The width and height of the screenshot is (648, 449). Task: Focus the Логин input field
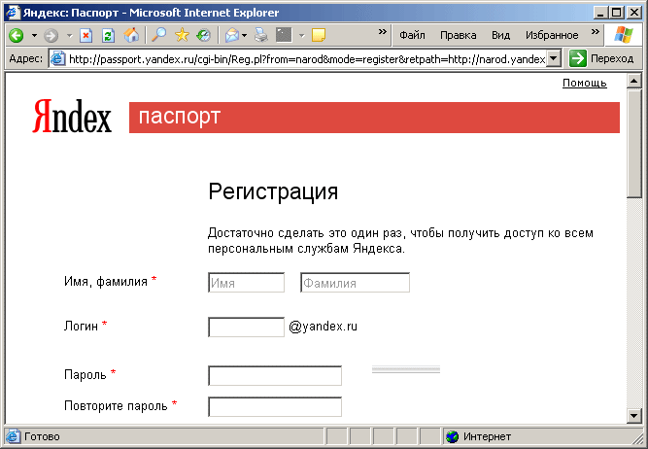pyautogui.click(x=247, y=328)
